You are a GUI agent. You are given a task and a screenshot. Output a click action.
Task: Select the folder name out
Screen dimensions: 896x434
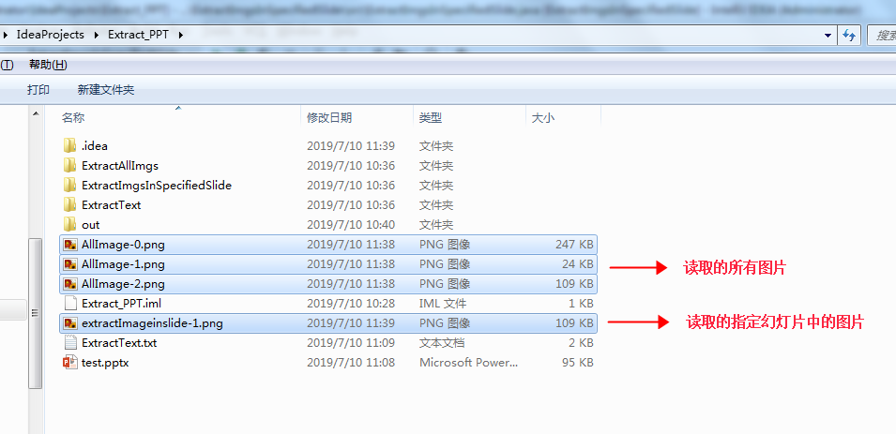(x=90, y=224)
